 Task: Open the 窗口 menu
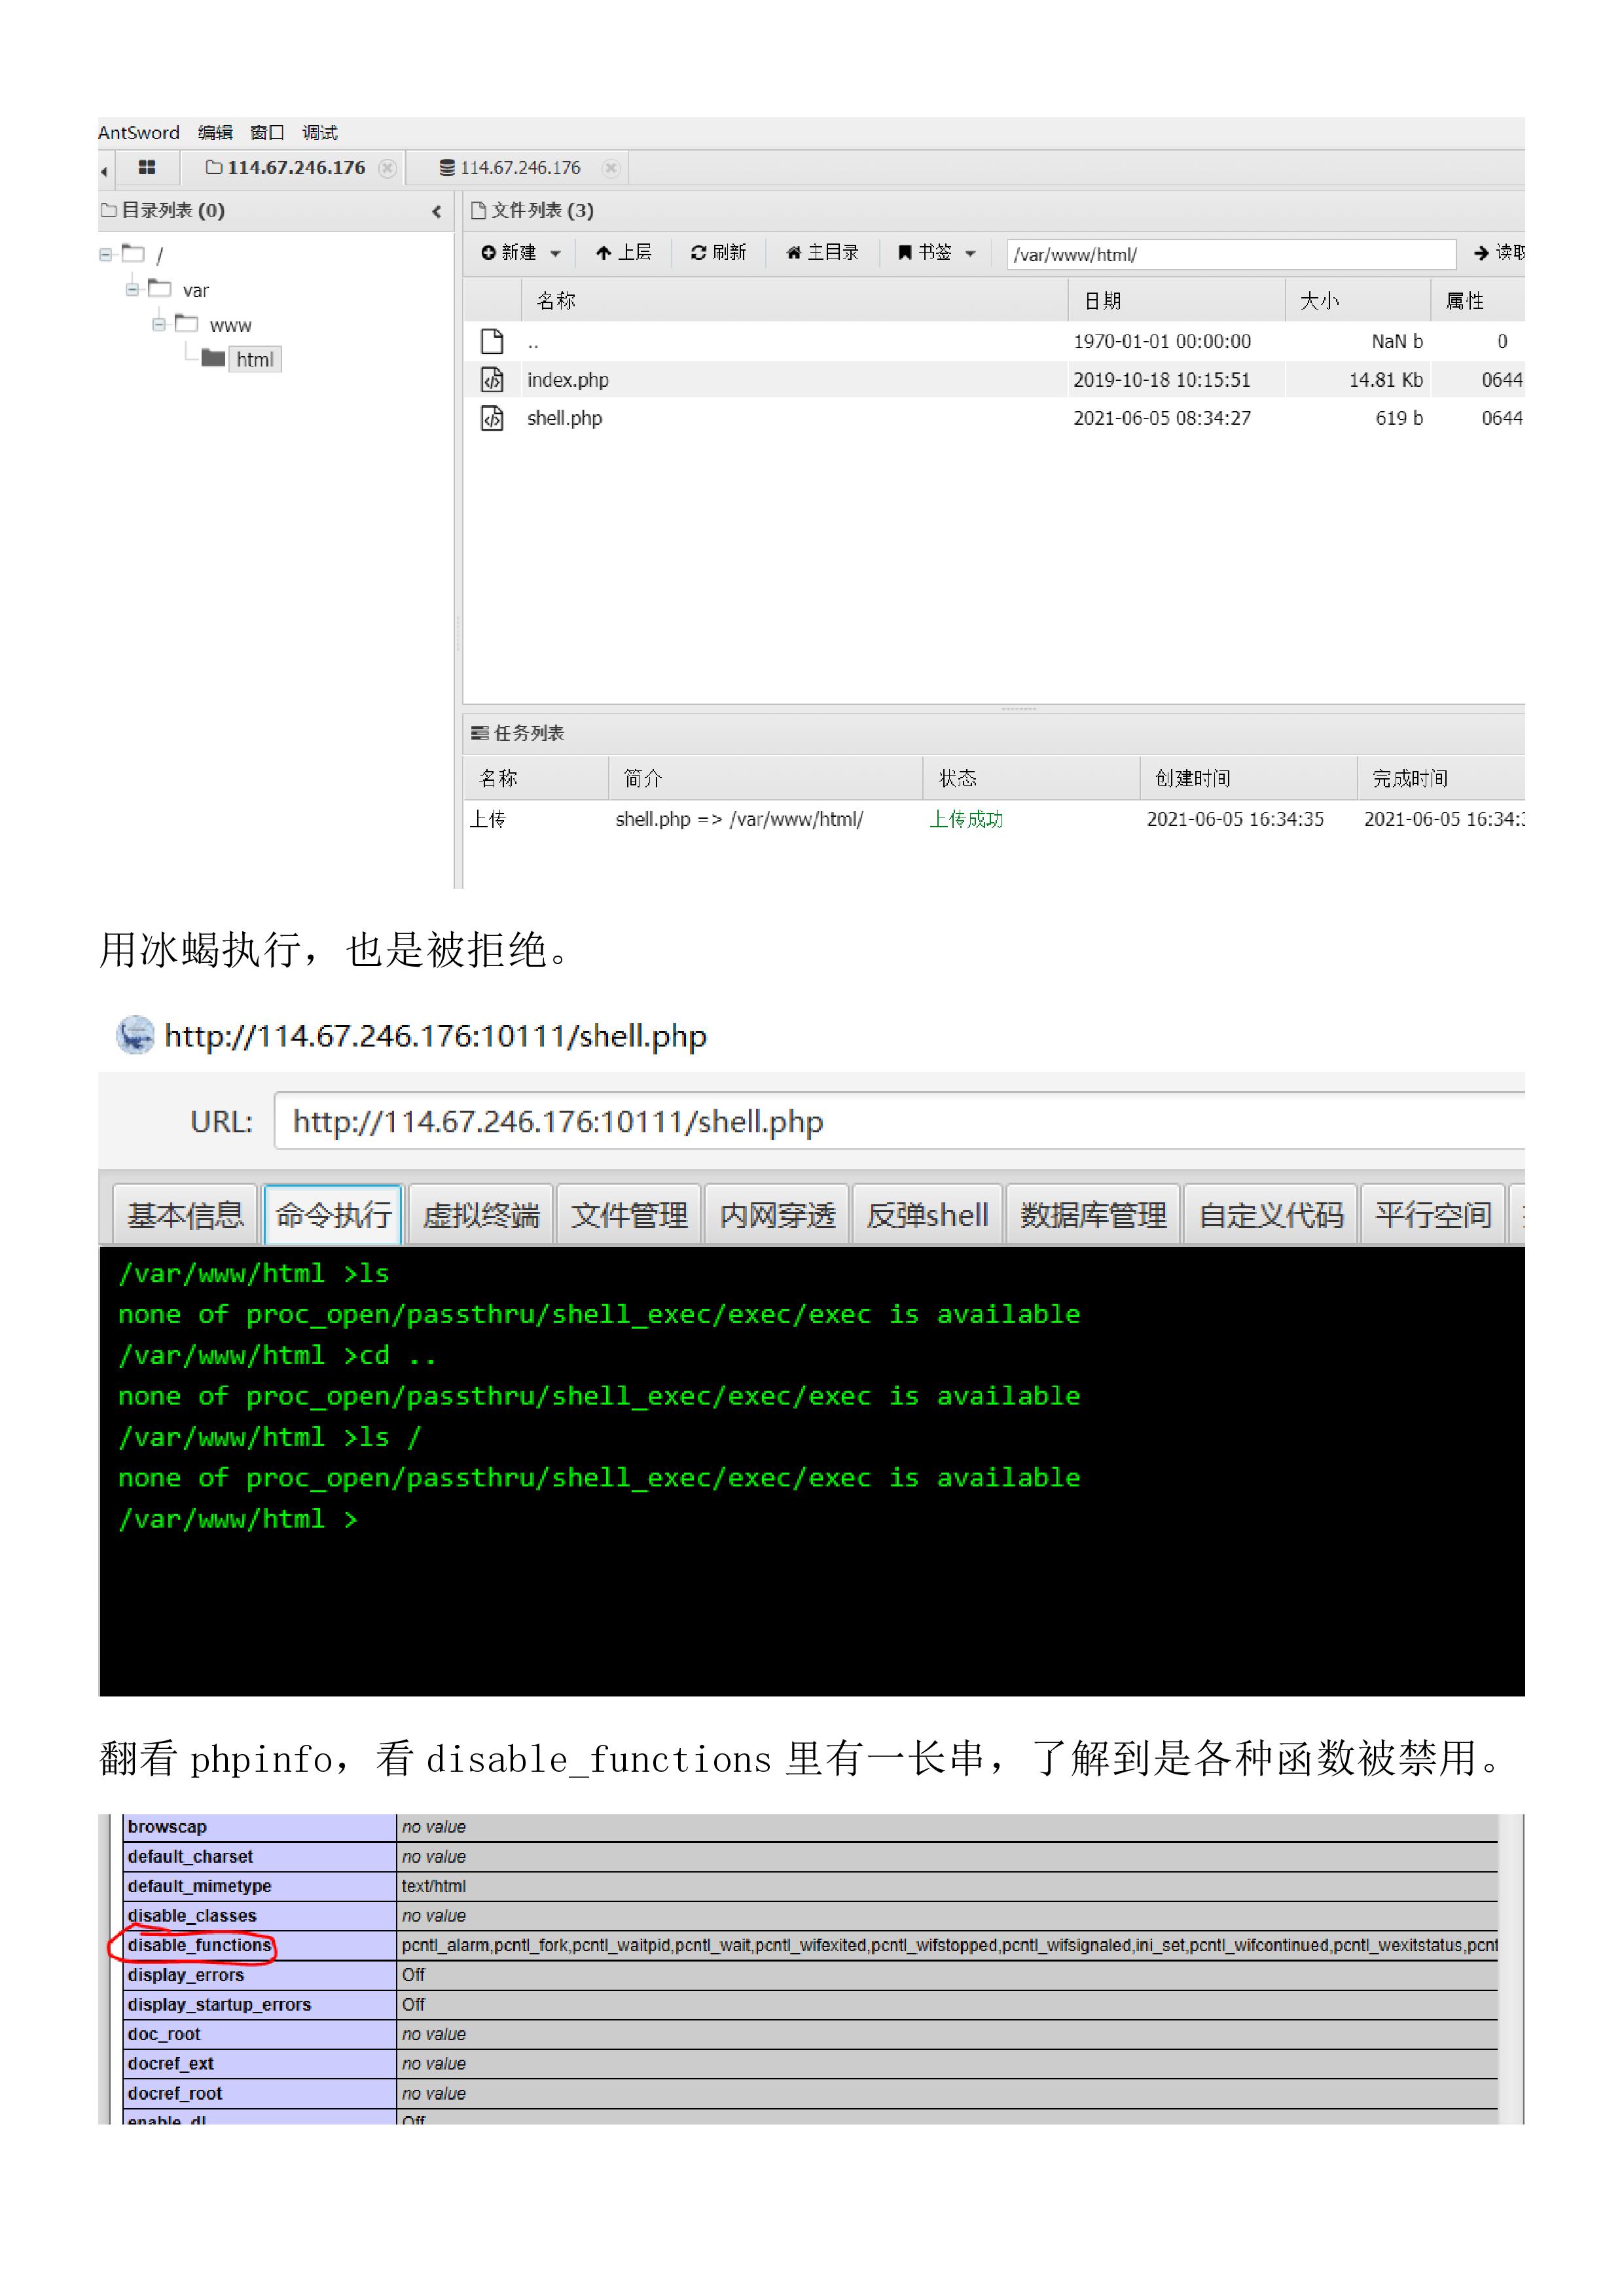point(267,132)
